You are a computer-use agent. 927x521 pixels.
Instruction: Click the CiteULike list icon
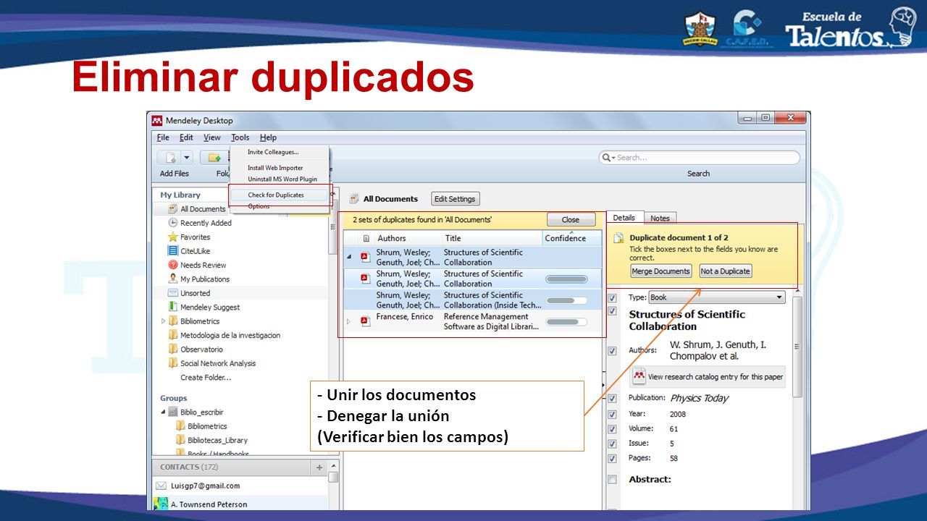173,251
